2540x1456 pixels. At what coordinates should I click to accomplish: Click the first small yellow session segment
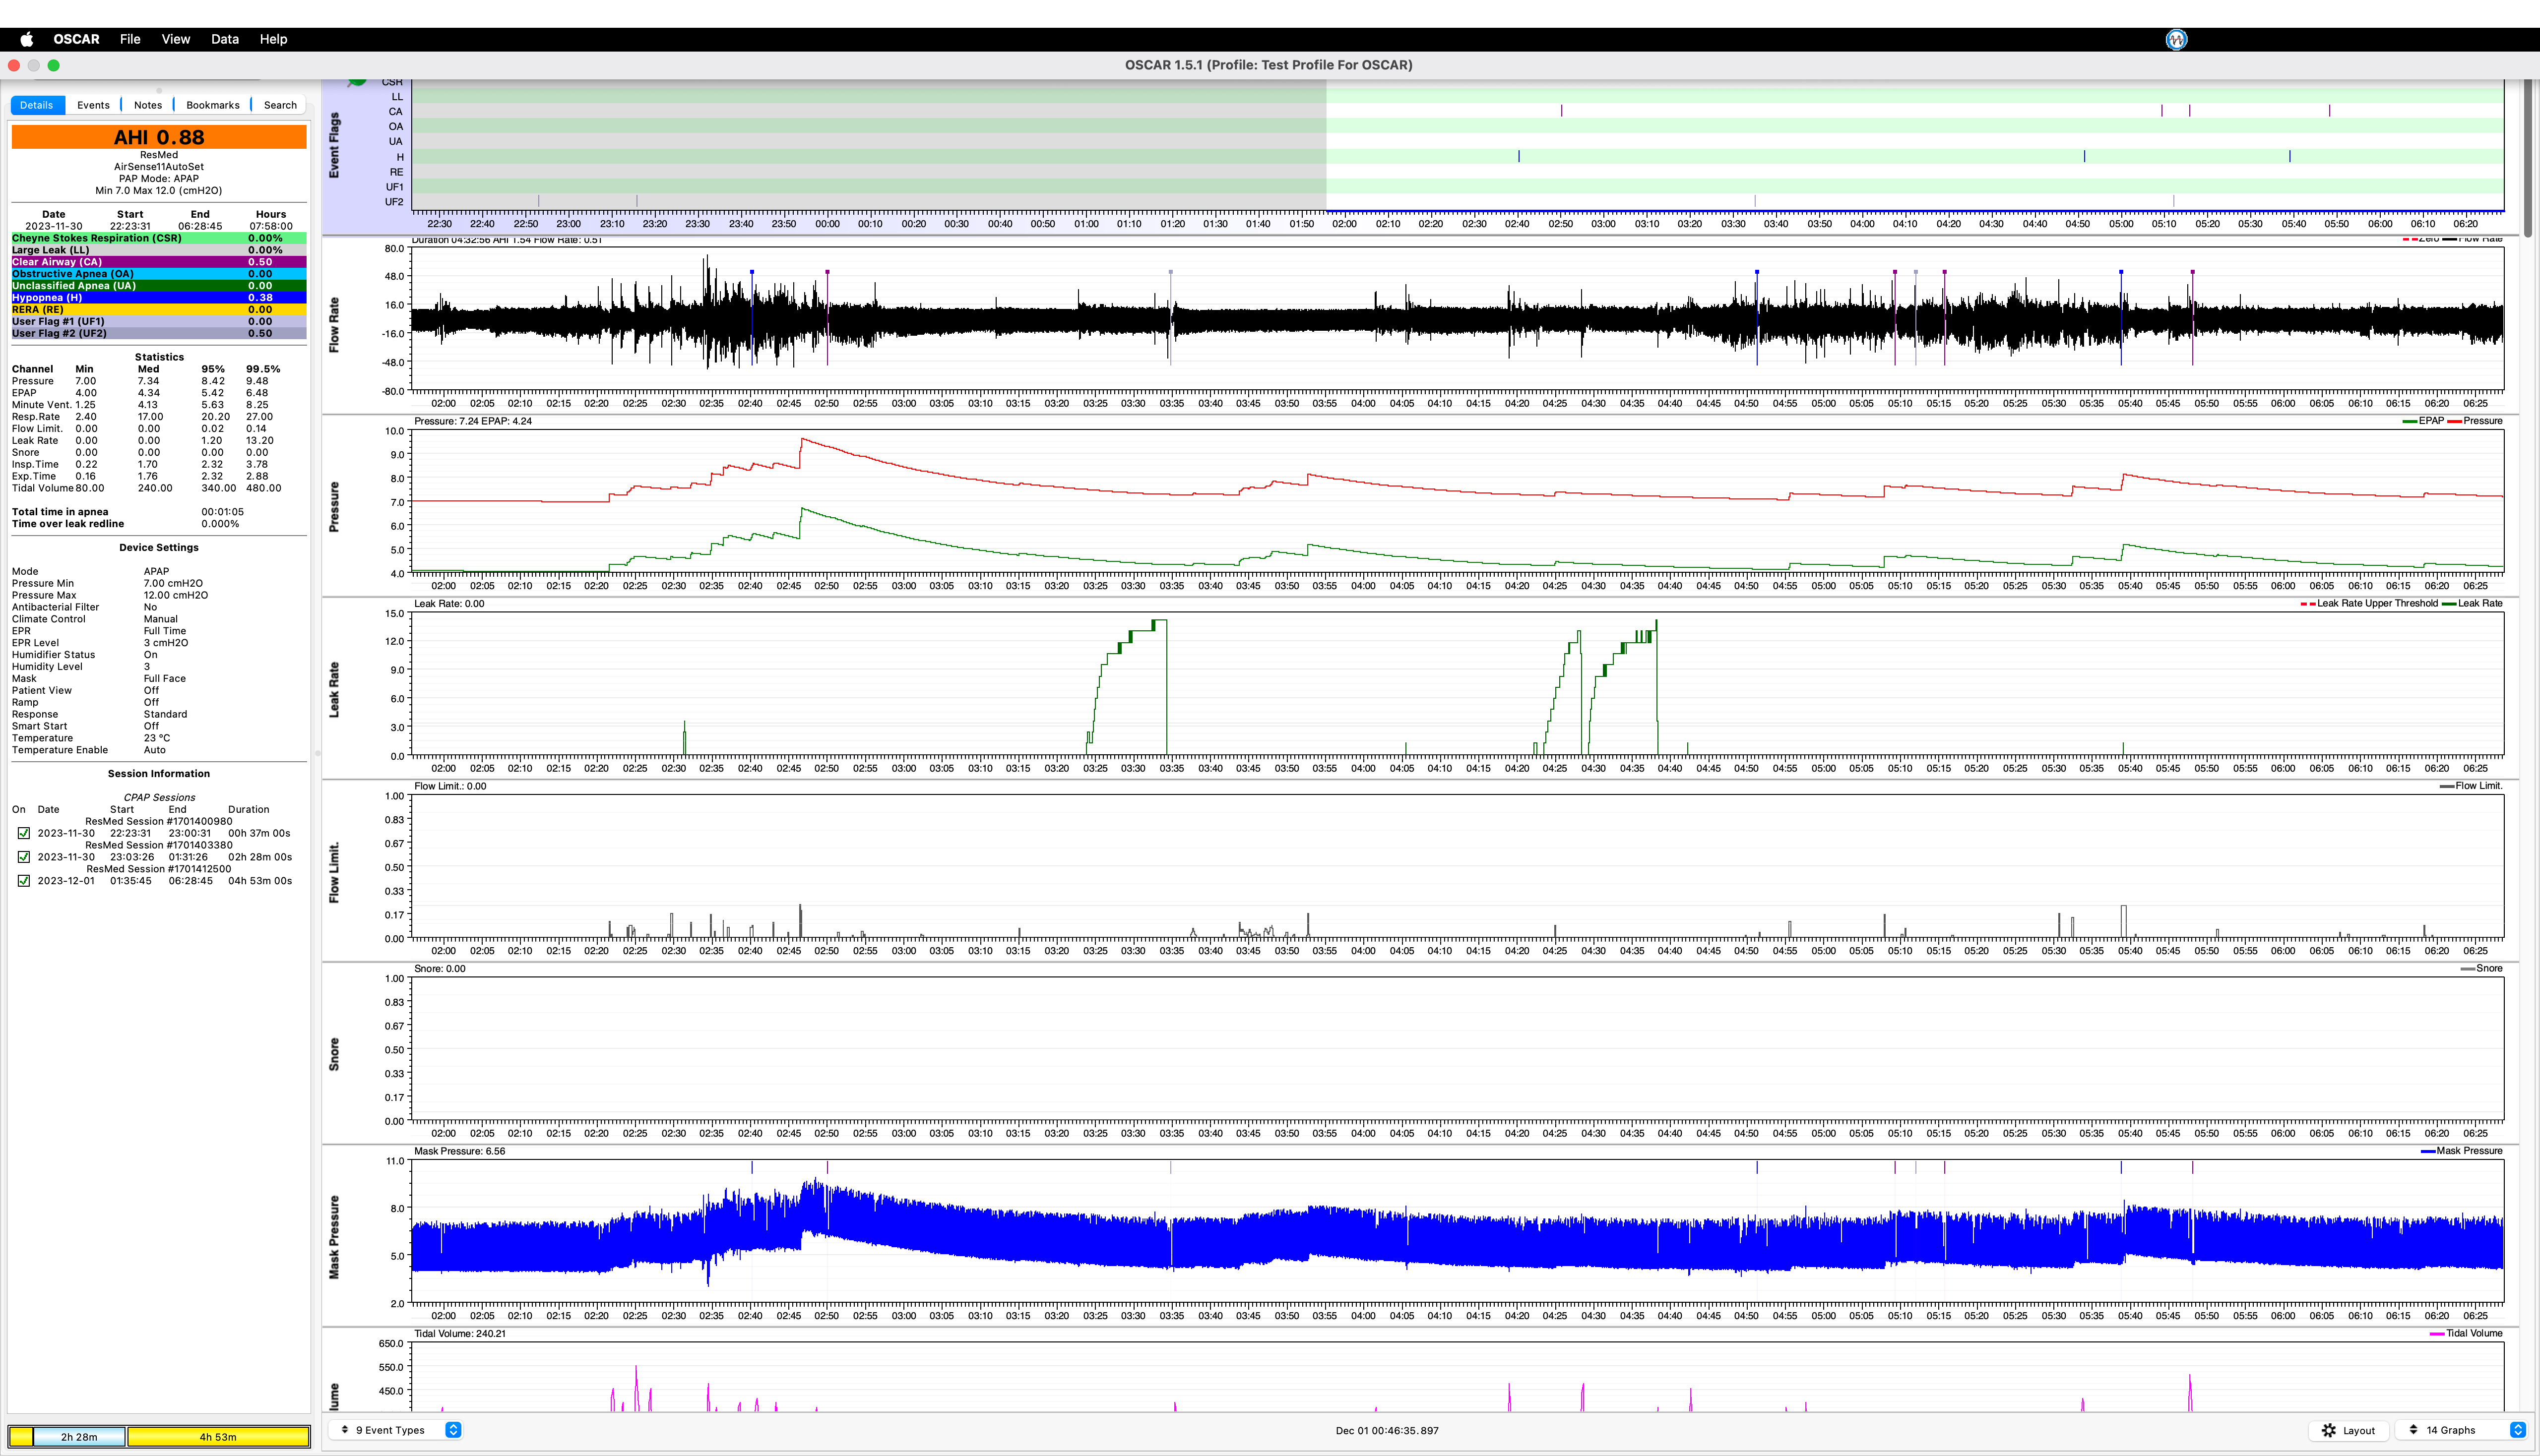(x=20, y=1437)
